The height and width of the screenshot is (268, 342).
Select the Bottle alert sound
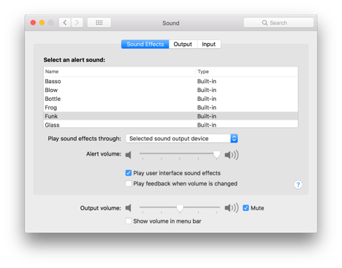click(x=171, y=99)
